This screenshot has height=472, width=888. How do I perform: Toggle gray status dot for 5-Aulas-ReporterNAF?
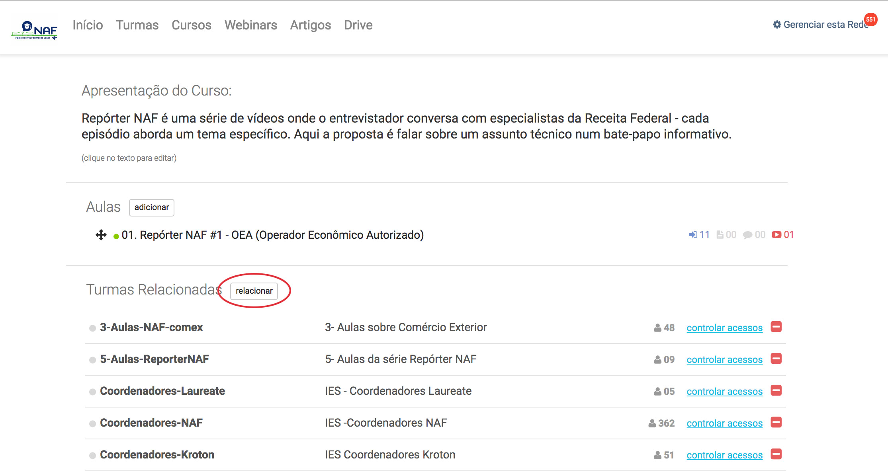coord(92,360)
